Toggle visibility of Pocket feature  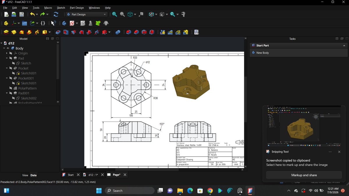pos(11,68)
